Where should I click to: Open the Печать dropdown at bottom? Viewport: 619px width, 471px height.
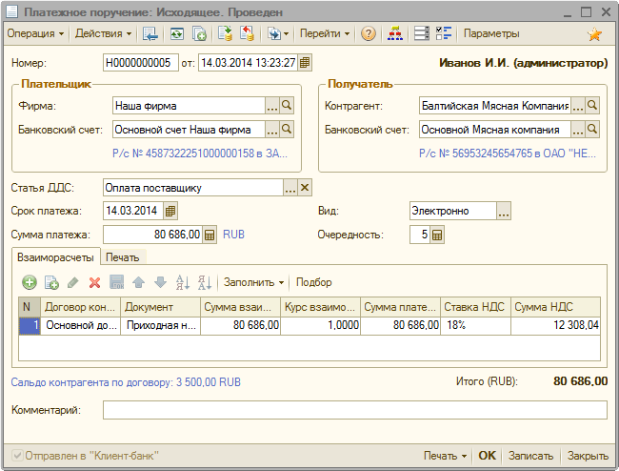point(445,456)
